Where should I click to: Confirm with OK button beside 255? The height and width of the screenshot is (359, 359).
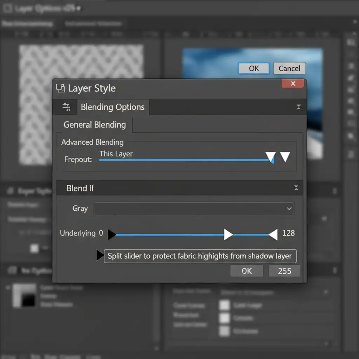click(246, 271)
